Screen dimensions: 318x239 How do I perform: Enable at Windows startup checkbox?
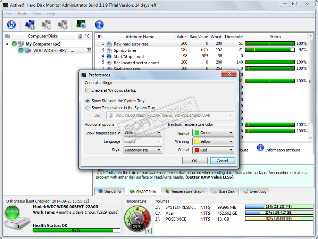[x=87, y=90]
